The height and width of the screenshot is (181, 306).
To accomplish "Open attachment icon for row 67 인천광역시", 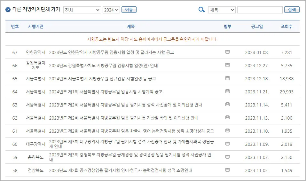I will tap(227, 52).
